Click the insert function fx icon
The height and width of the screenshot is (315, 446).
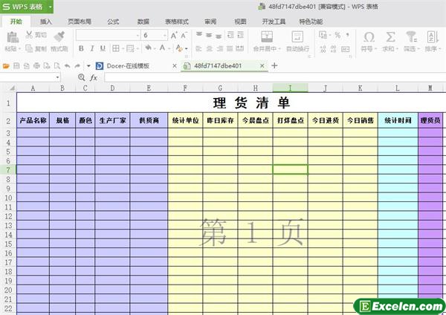[94, 77]
